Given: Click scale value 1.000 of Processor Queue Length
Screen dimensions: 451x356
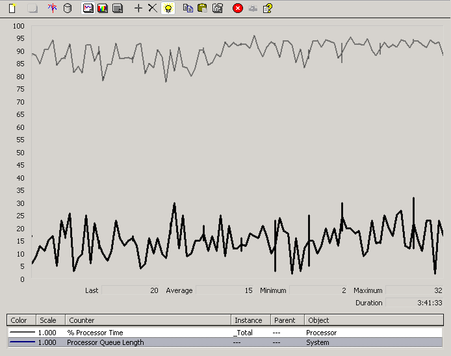Looking at the screenshot, I should (x=47, y=342).
